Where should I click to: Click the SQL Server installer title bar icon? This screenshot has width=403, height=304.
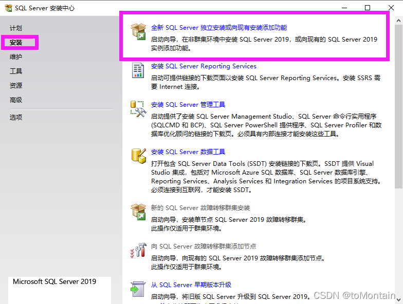[x=8, y=8]
